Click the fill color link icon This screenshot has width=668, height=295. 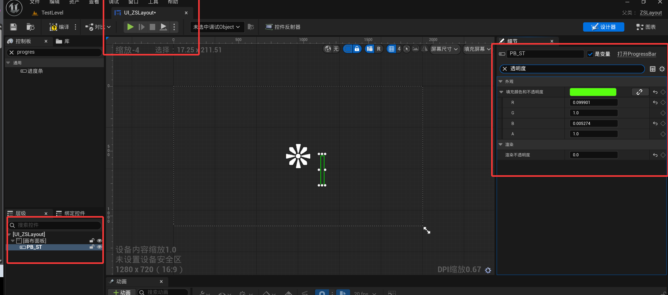pos(640,92)
